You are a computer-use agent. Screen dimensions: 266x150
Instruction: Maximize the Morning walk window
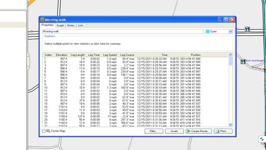(226, 20)
